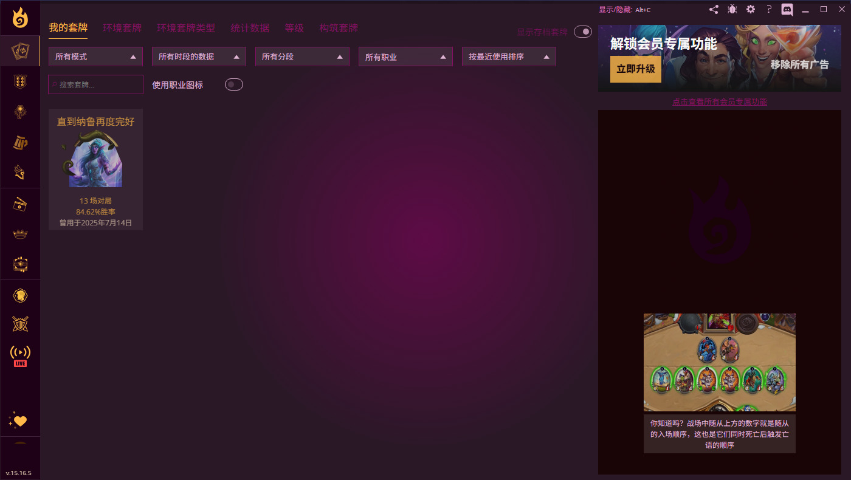Screen dimensions: 851x480
Task: Click the 曾用于2025年7月14日 text
Action: (x=95, y=222)
